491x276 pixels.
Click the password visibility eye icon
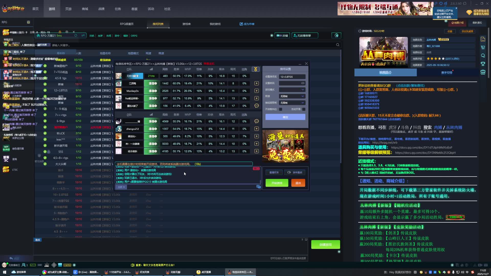pyautogui.click(x=303, y=83)
